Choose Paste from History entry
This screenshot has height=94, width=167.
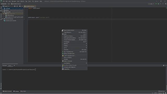click(74, 36)
